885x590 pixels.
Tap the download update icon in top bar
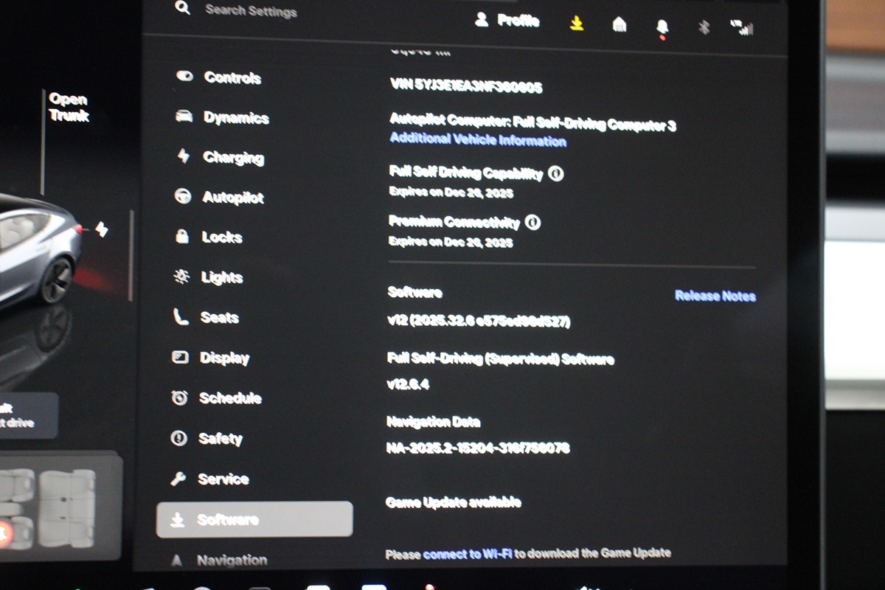pyautogui.click(x=577, y=24)
